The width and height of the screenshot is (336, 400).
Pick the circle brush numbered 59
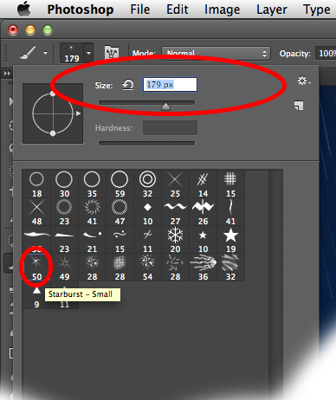tap(120, 184)
